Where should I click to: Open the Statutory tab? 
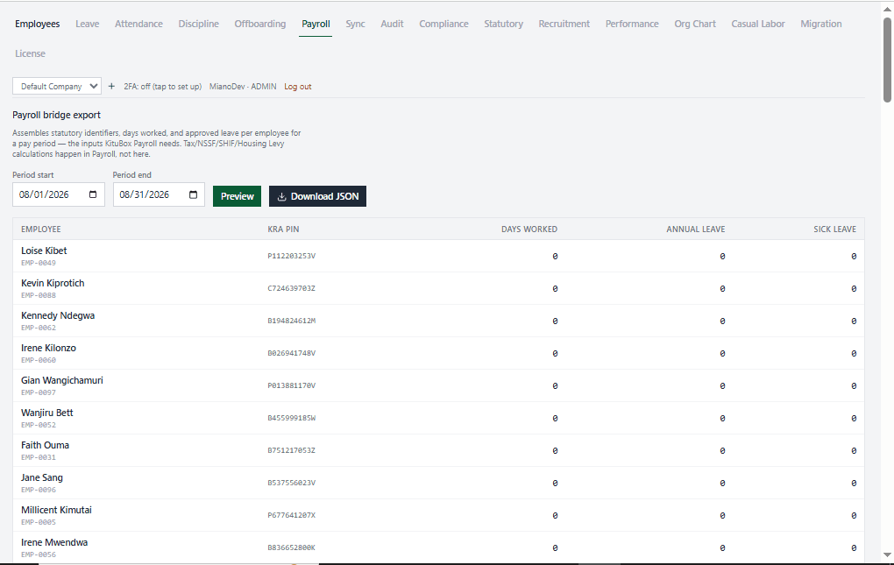pos(503,24)
